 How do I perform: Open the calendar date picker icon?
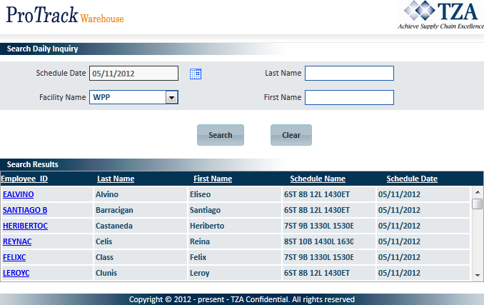[x=196, y=74]
